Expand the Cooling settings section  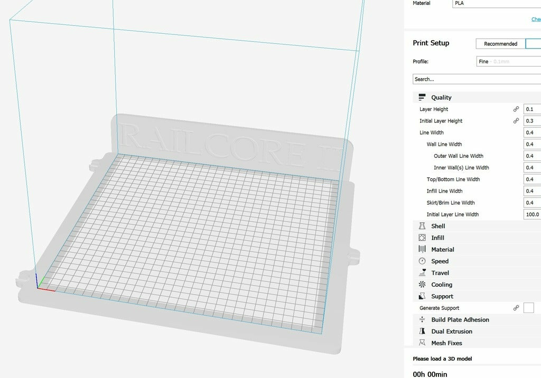click(477, 285)
